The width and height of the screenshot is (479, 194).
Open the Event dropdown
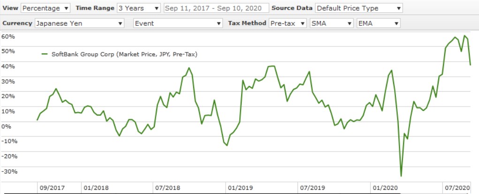tap(178, 23)
